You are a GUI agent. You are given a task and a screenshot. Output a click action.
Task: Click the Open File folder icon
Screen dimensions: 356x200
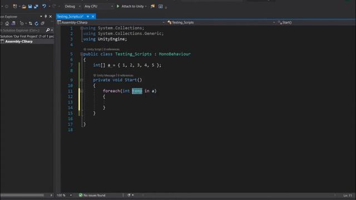(24, 6)
